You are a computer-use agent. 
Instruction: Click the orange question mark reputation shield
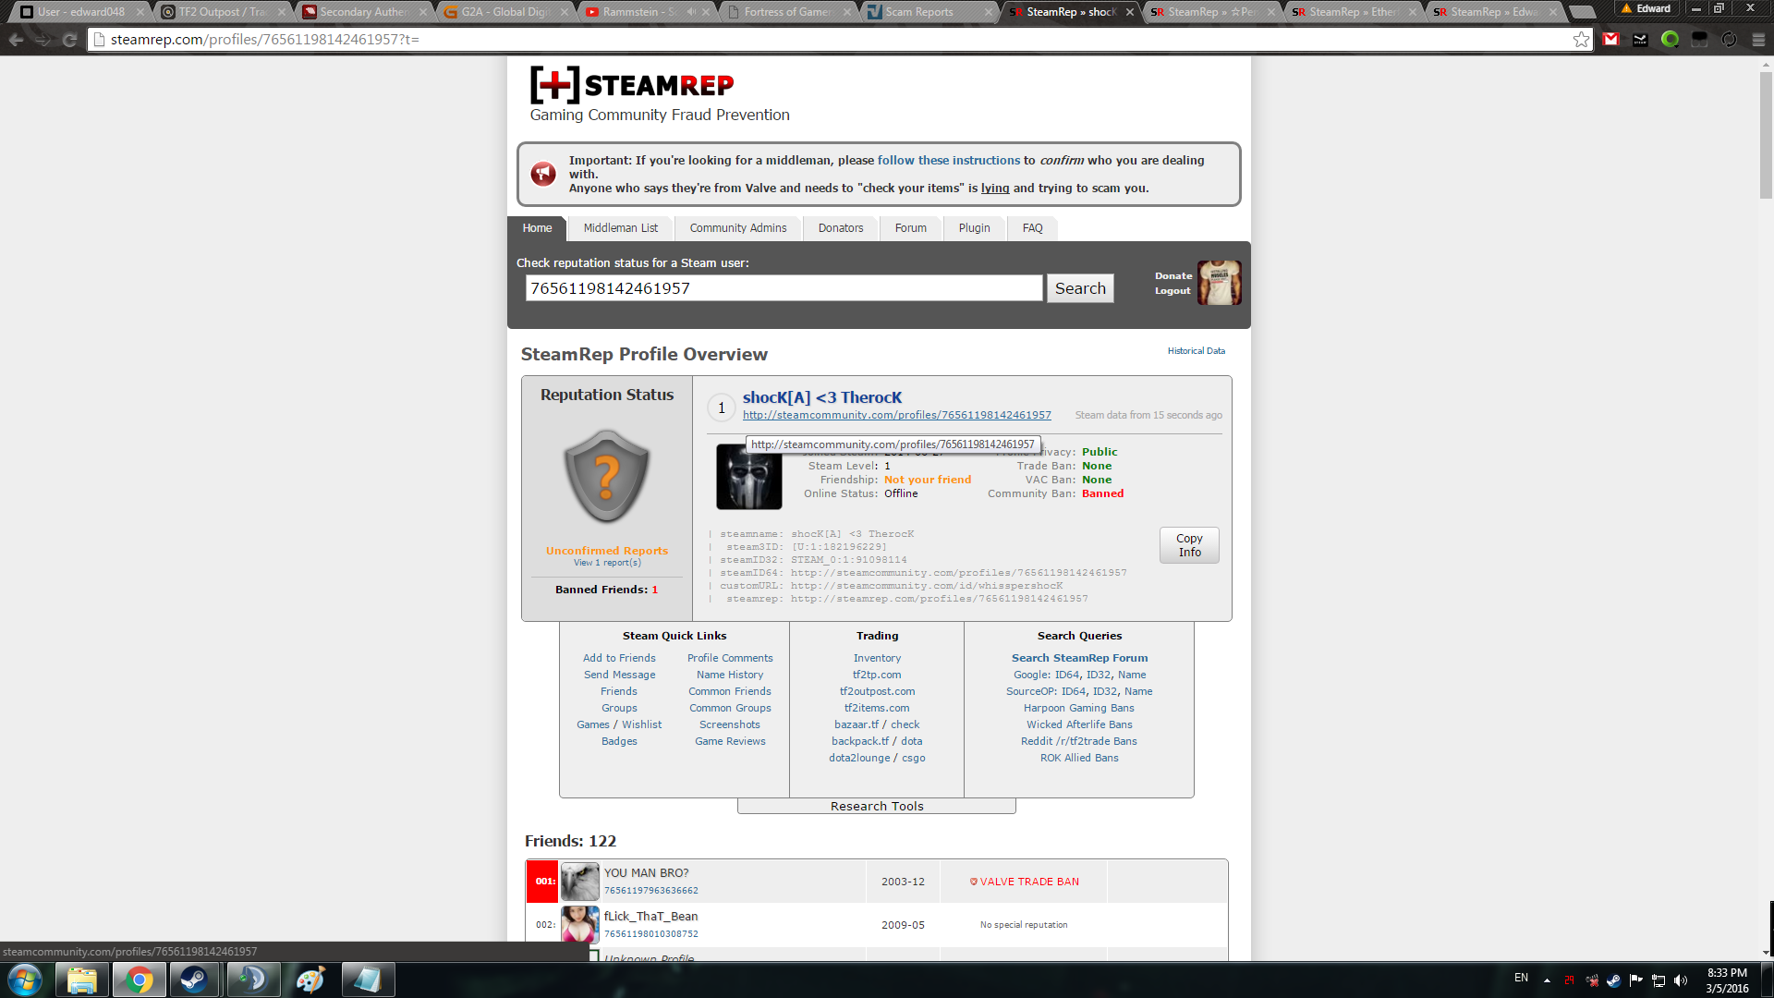click(607, 477)
